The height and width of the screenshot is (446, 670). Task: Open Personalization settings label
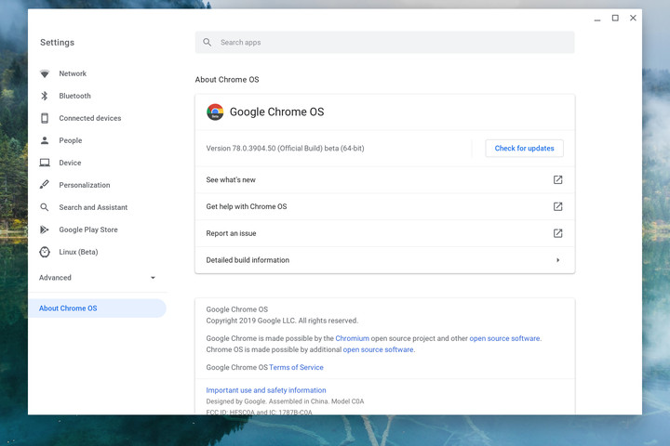coord(85,185)
